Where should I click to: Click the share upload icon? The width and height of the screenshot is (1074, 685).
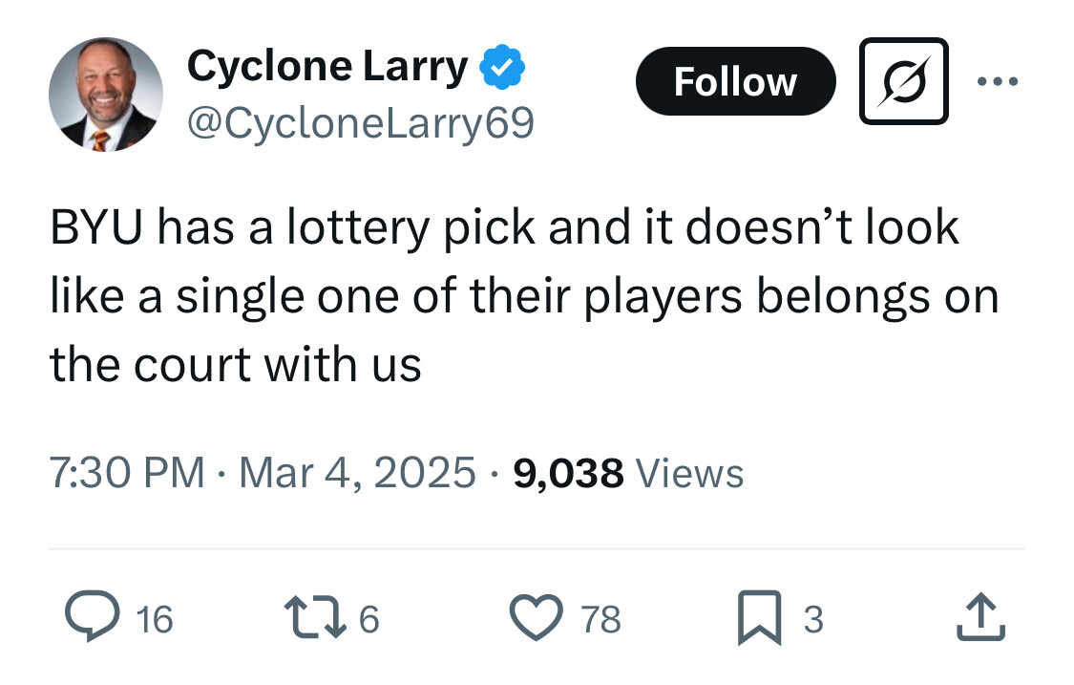980,618
